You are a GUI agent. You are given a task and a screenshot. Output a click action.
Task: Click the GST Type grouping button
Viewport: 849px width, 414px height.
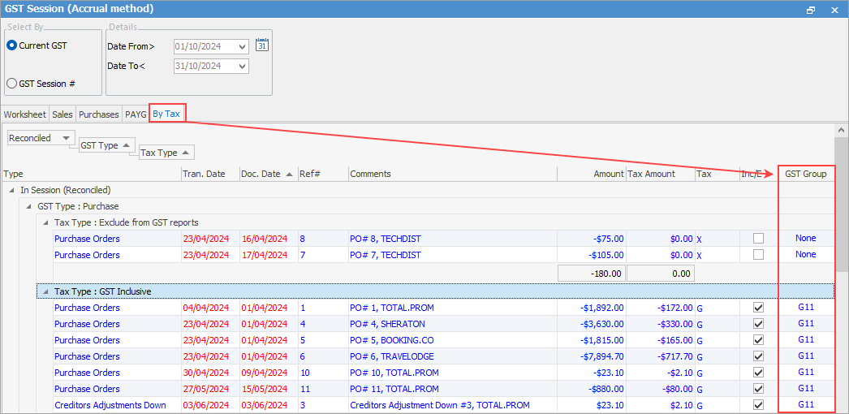point(104,145)
